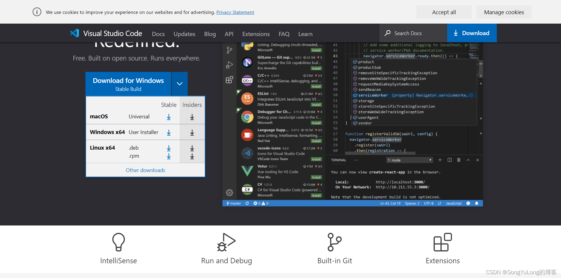
Task: Open the Docs menu item
Action: (158, 34)
